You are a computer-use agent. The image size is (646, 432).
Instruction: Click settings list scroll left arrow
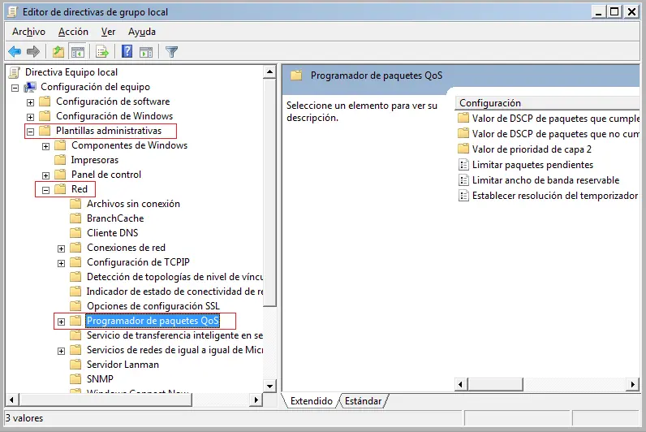point(461,385)
